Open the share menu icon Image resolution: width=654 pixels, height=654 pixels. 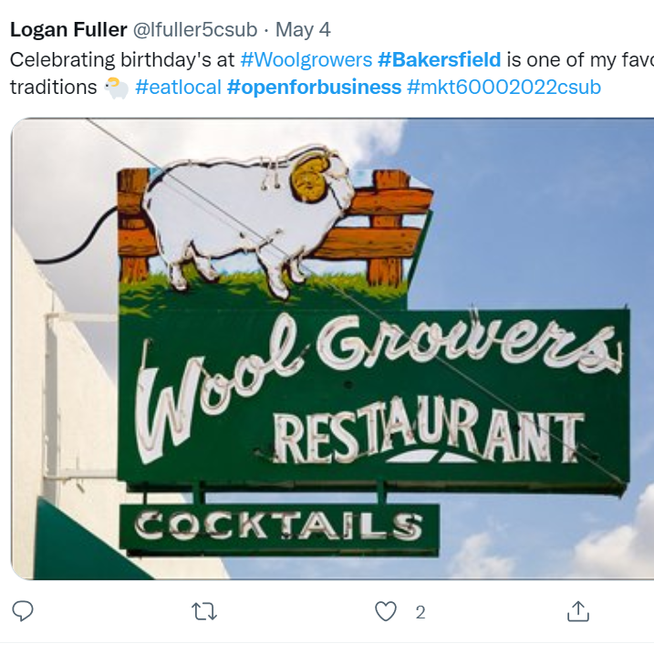tap(577, 611)
